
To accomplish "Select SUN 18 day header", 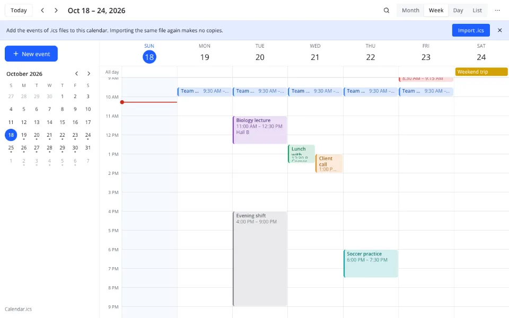I will pyautogui.click(x=150, y=54).
